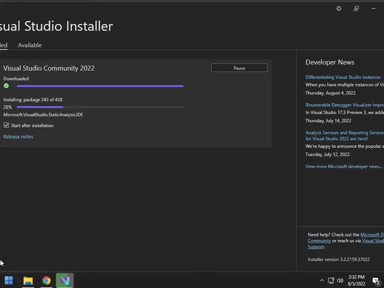Click the 28% installing progress bar
384x288 pixels.
[100, 107]
